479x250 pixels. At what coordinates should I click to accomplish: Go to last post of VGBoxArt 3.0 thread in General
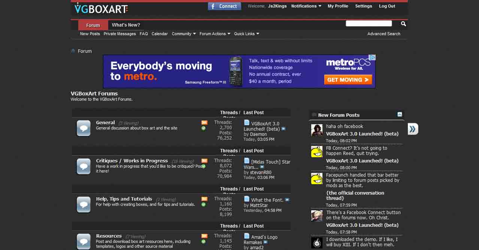click(283, 129)
